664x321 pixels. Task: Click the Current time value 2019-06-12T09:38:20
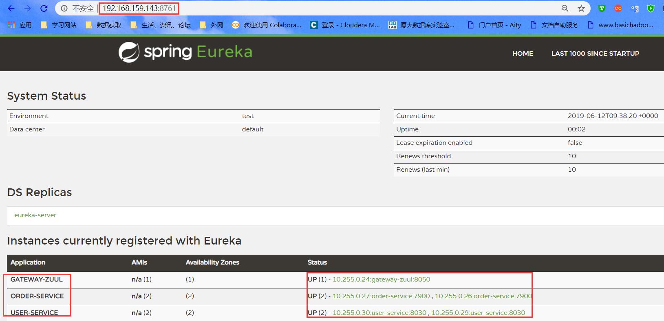click(x=613, y=116)
